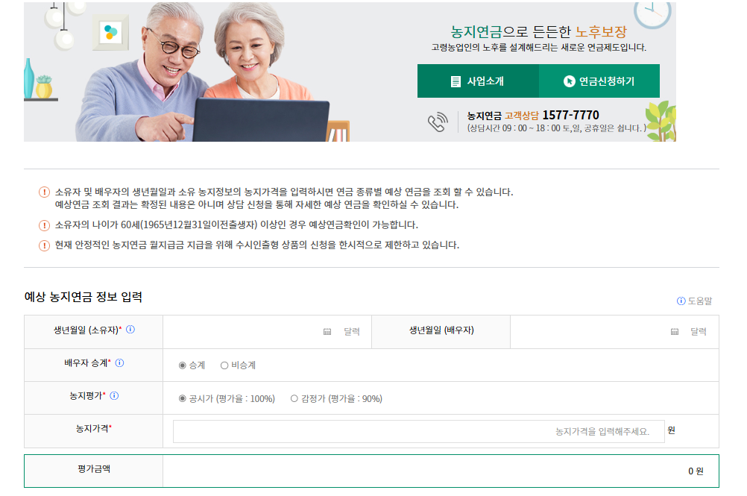Click the cursor icon on 연금신청하기
Image resolution: width=747 pixels, height=496 pixels.
(569, 81)
